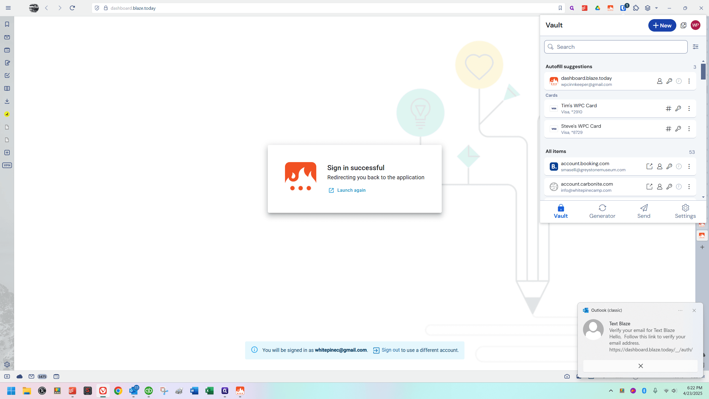Launch the account.carbonite.com website
This screenshot has width=709, height=399.
(x=649, y=187)
